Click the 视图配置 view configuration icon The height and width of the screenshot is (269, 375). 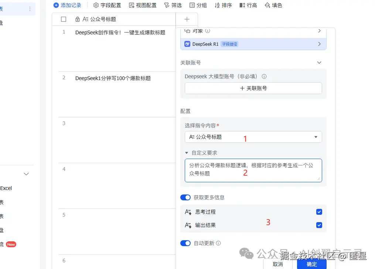point(132,6)
